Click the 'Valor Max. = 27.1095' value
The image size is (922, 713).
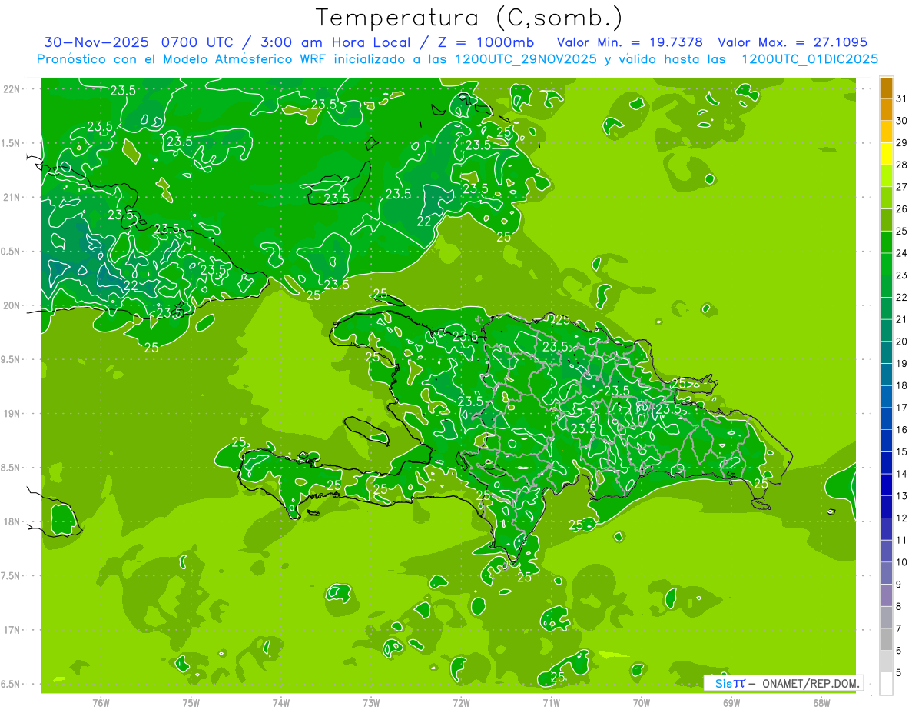tap(791, 42)
